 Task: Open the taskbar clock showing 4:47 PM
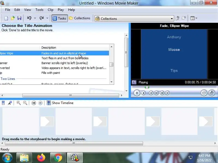(x=204, y=158)
